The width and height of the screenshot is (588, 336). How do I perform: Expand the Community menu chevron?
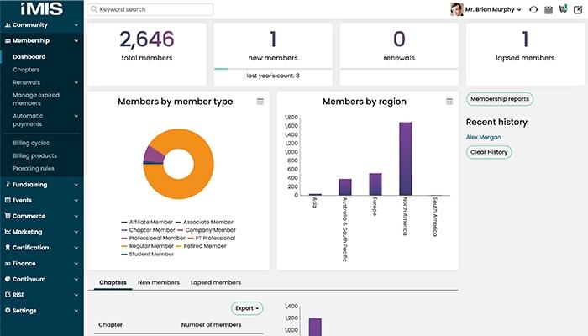click(x=76, y=25)
